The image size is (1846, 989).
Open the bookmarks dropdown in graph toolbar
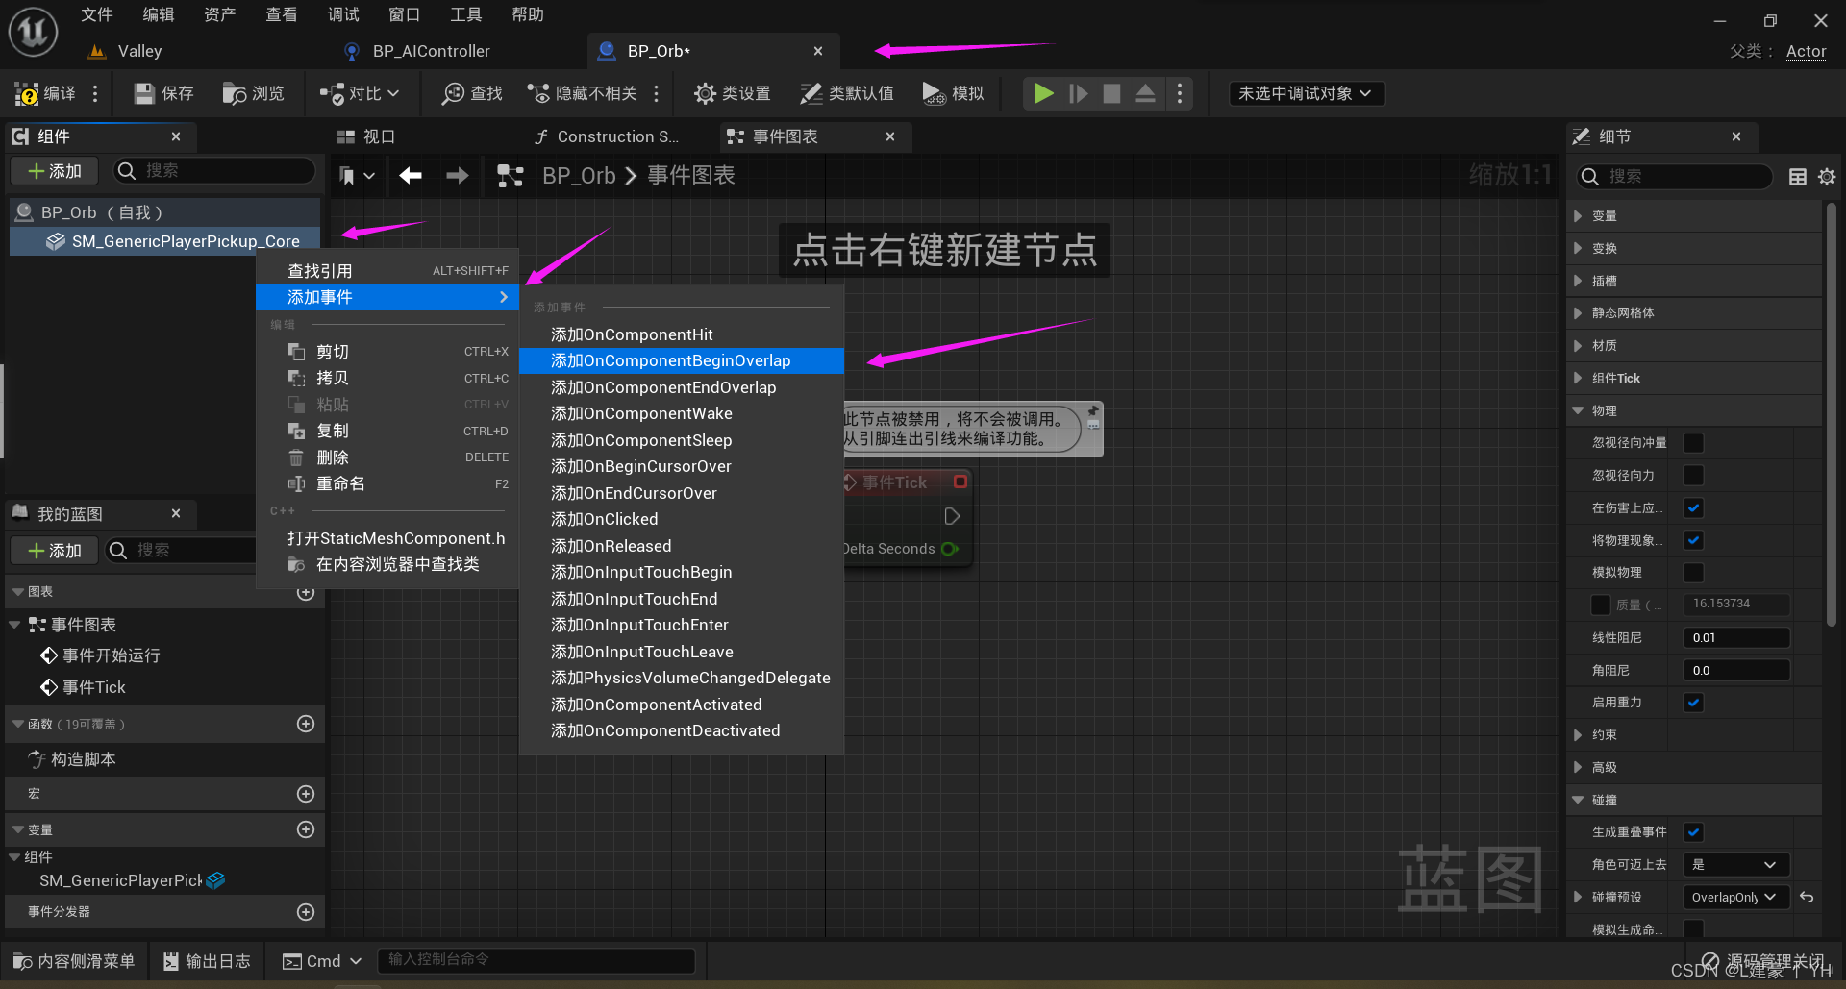pos(357,175)
